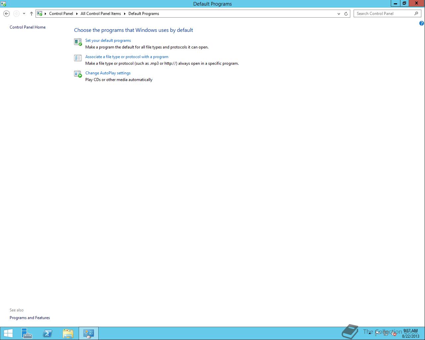Select Control Panel breadcrumb
Screen dimensions: 425x340
[x=61, y=14]
